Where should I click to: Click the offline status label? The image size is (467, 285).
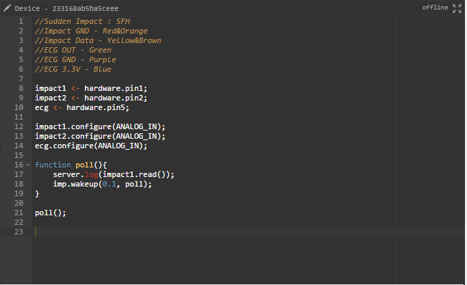pos(435,8)
